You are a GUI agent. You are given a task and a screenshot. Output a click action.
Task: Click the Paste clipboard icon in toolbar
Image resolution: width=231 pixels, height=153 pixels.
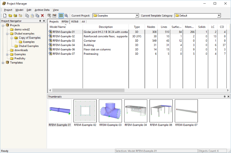(x=32, y=16)
